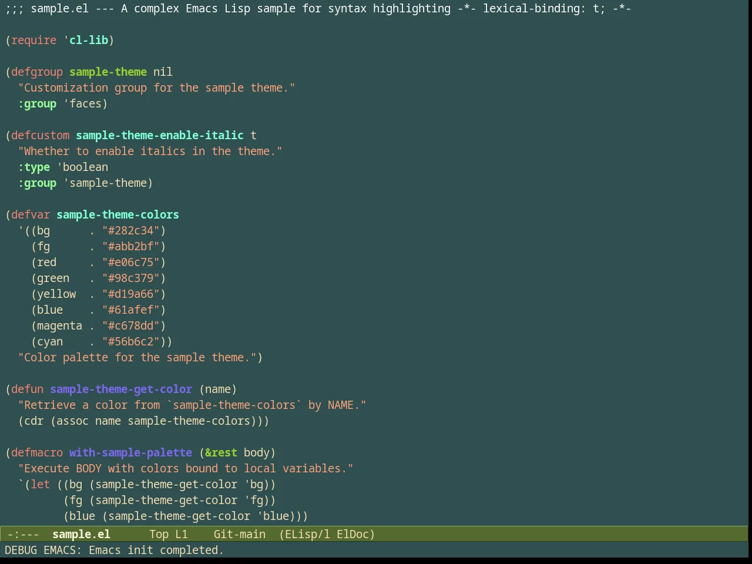Image resolution: width=752 pixels, height=564 pixels.
Task: Click "lexical-binding: t;" in the header comment
Action: [x=544, y=8]
